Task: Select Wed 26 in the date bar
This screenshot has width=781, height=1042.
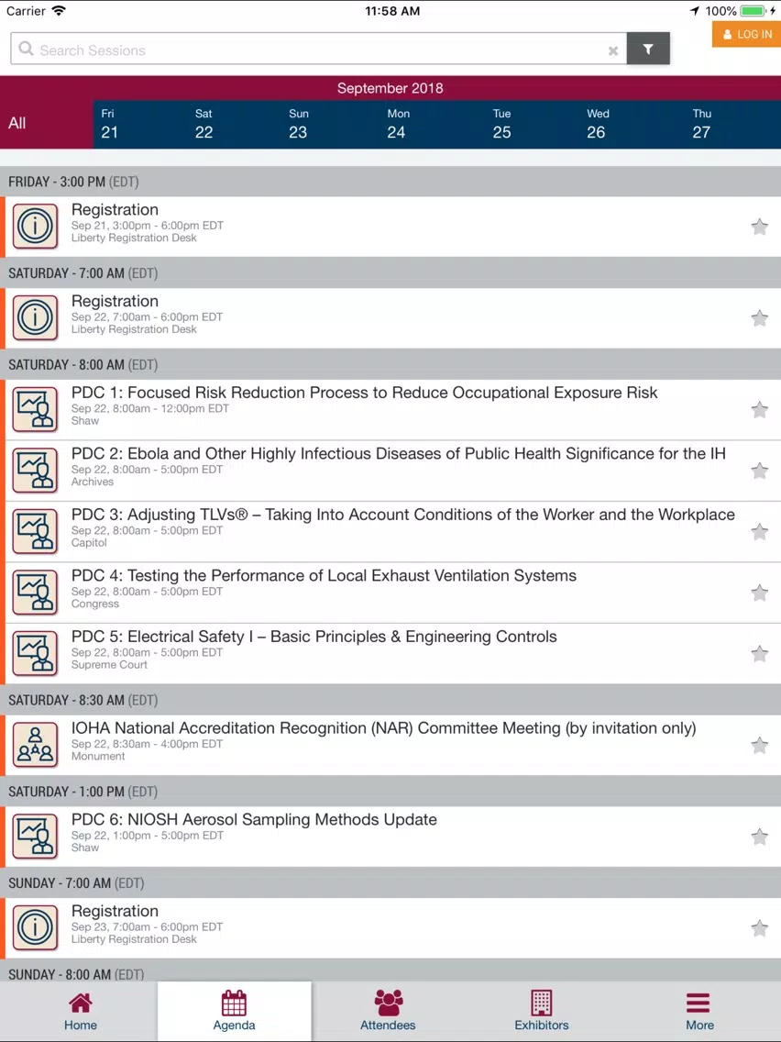Action: tap(597, 124)
